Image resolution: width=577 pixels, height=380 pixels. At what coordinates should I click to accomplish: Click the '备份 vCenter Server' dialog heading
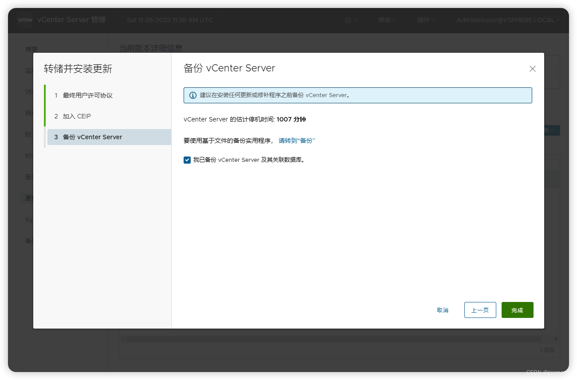(229, 68)
